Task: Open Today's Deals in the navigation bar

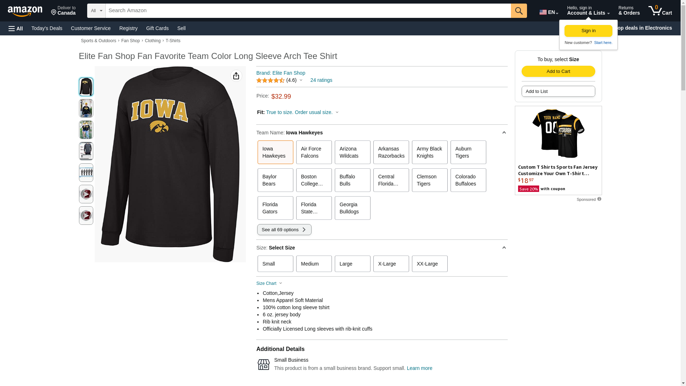Action: (x=47, y=28)
